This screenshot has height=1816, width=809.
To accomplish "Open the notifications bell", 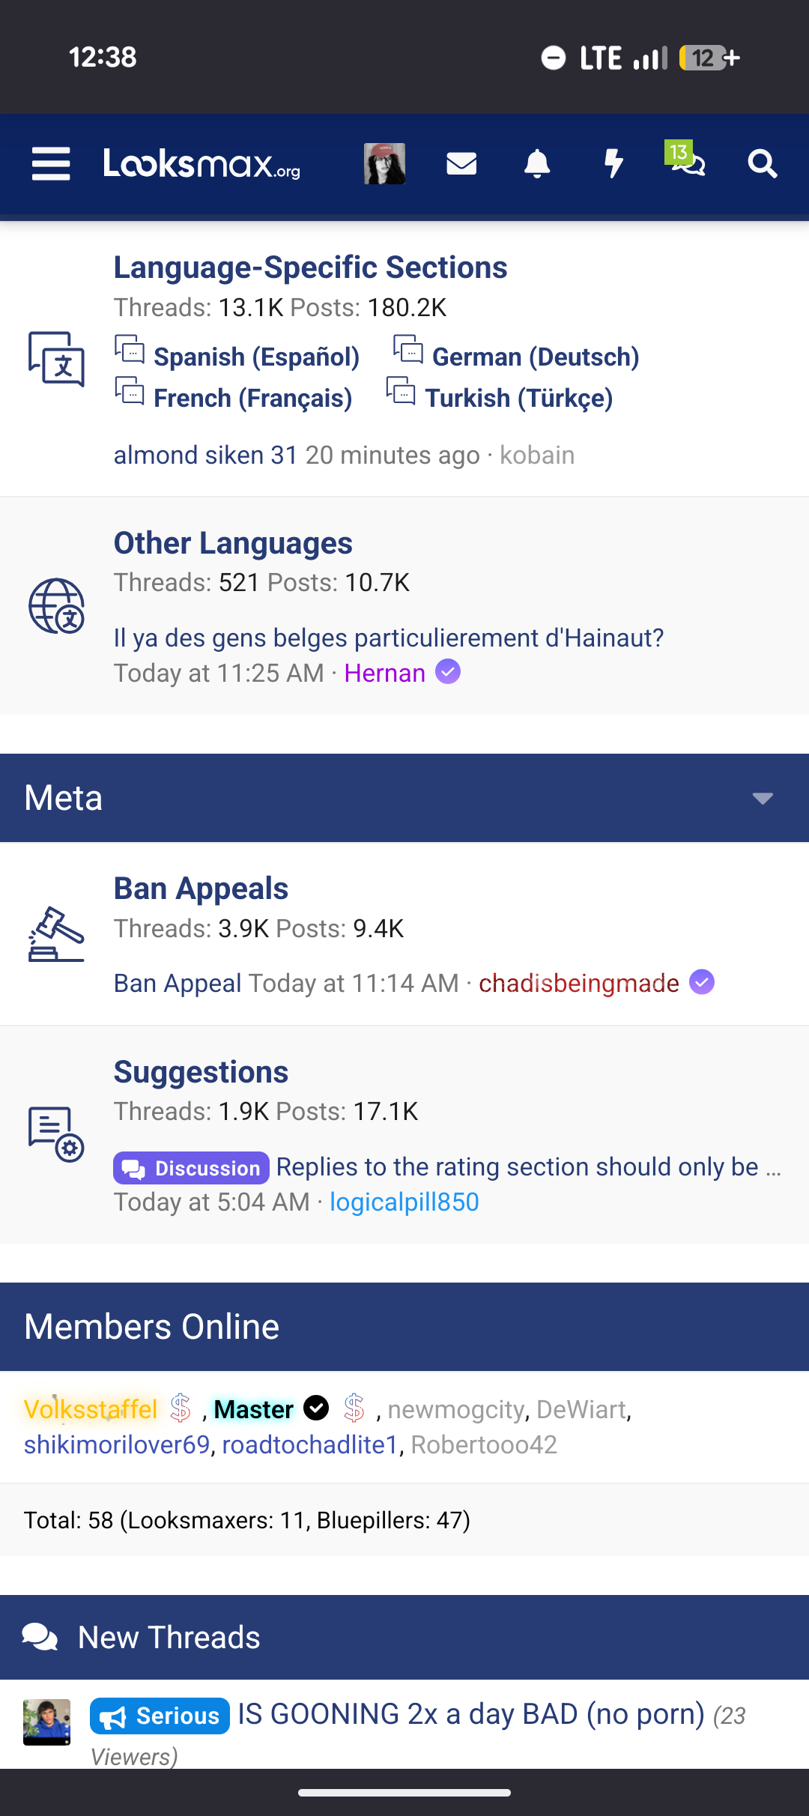I will click(537, 163).
